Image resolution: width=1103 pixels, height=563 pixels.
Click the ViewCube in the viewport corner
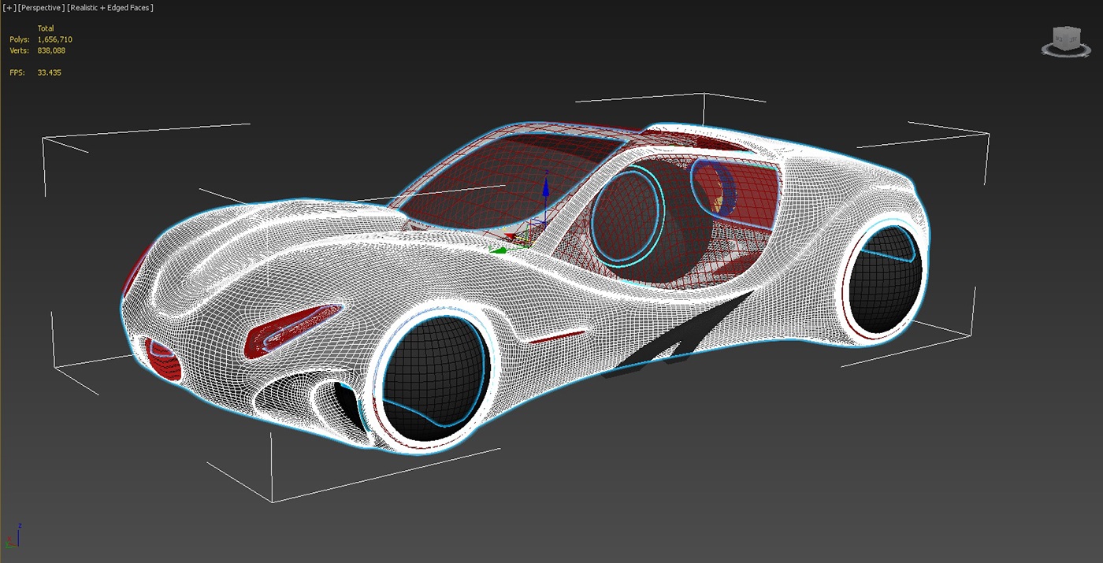pyautogui.click(x=1065, y=37)
